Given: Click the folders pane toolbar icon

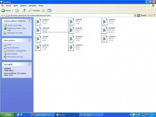Looking at the screenshot, I should (x=43, y=11).
